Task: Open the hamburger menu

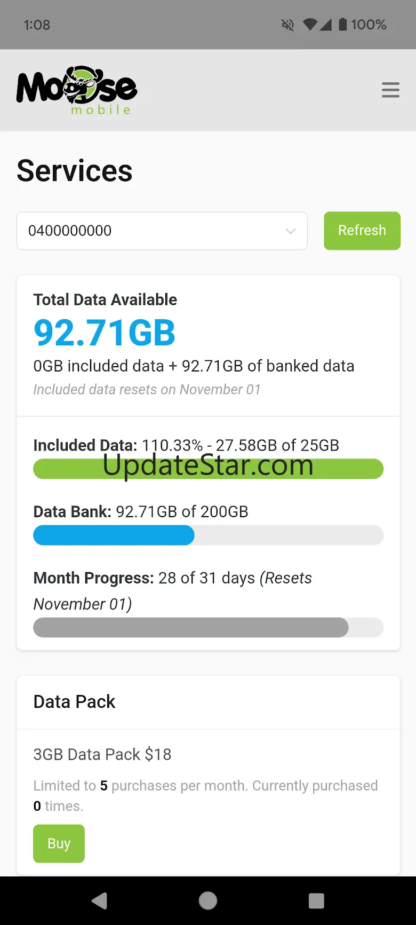Action: 390,90
